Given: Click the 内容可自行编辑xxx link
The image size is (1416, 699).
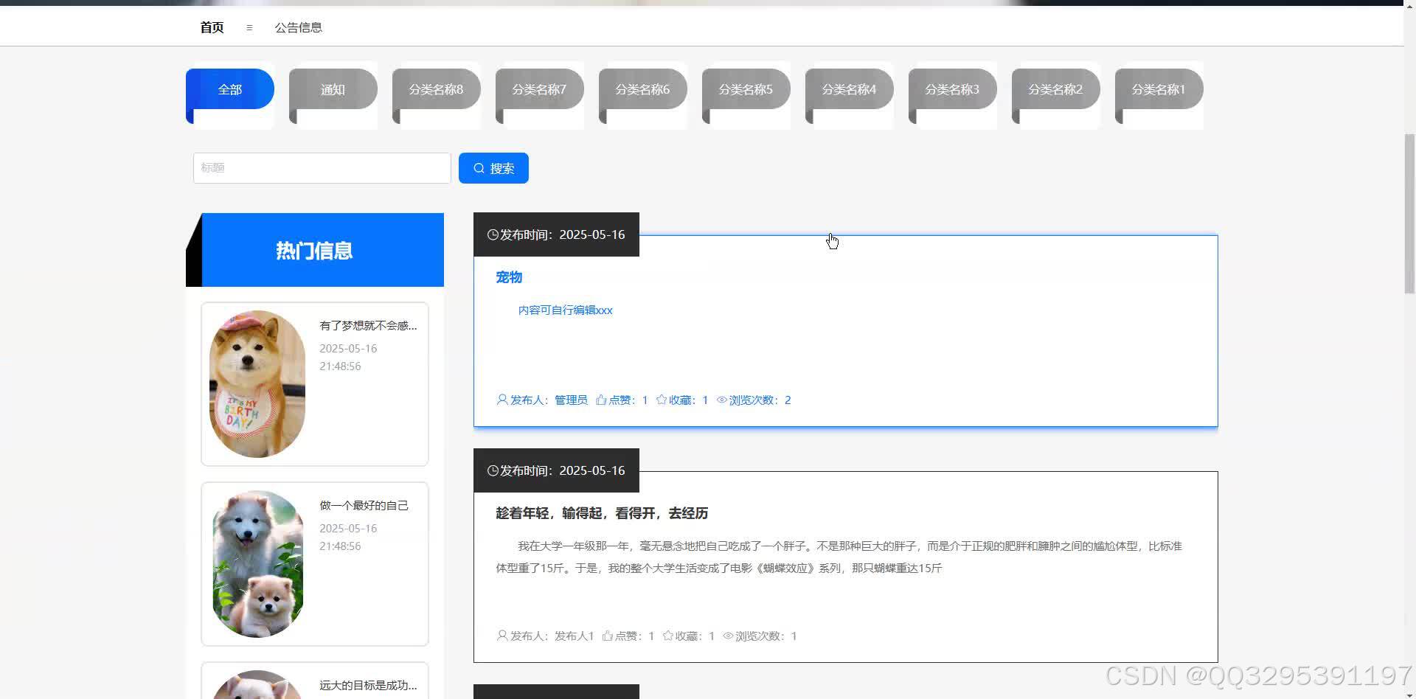Looking at the screenshot, I should coord(565,310).
